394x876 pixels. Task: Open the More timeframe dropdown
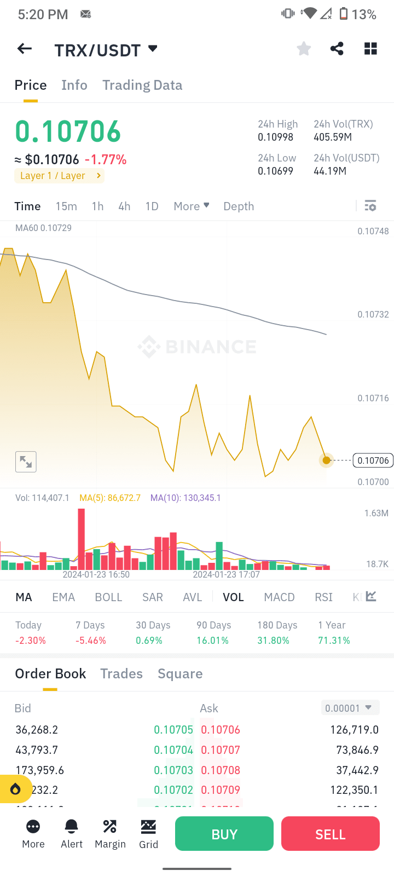(x=190, y=206)
